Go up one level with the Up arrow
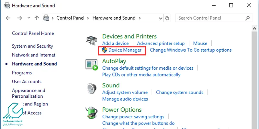 point(37,18)
